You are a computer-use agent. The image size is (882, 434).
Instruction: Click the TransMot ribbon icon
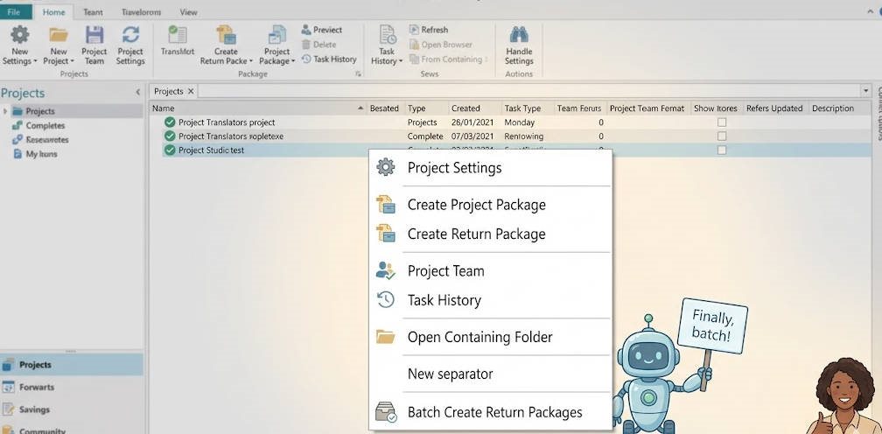177,35
